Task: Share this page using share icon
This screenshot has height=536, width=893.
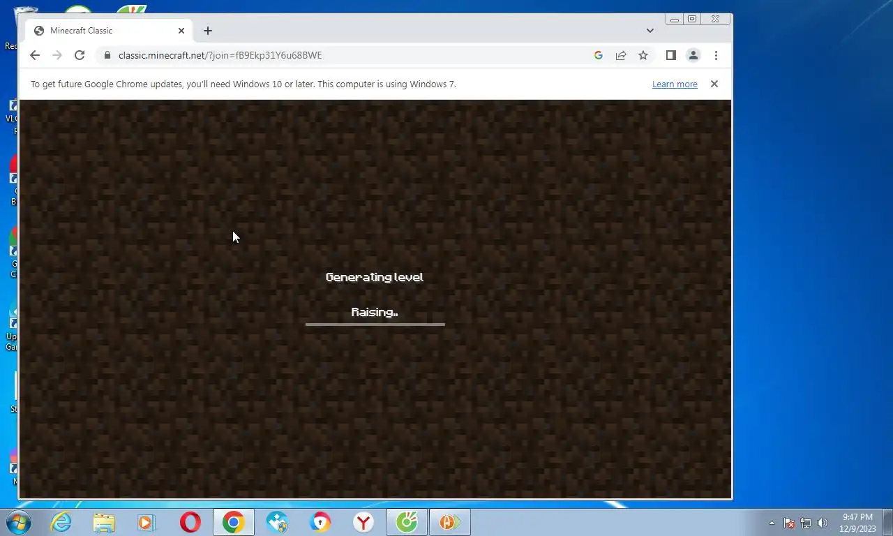Action: [x=621, y=55]
